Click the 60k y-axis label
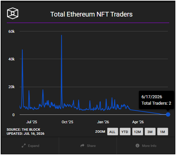The height and width of the screenshot is (155, 176). [x=11, y=31]
